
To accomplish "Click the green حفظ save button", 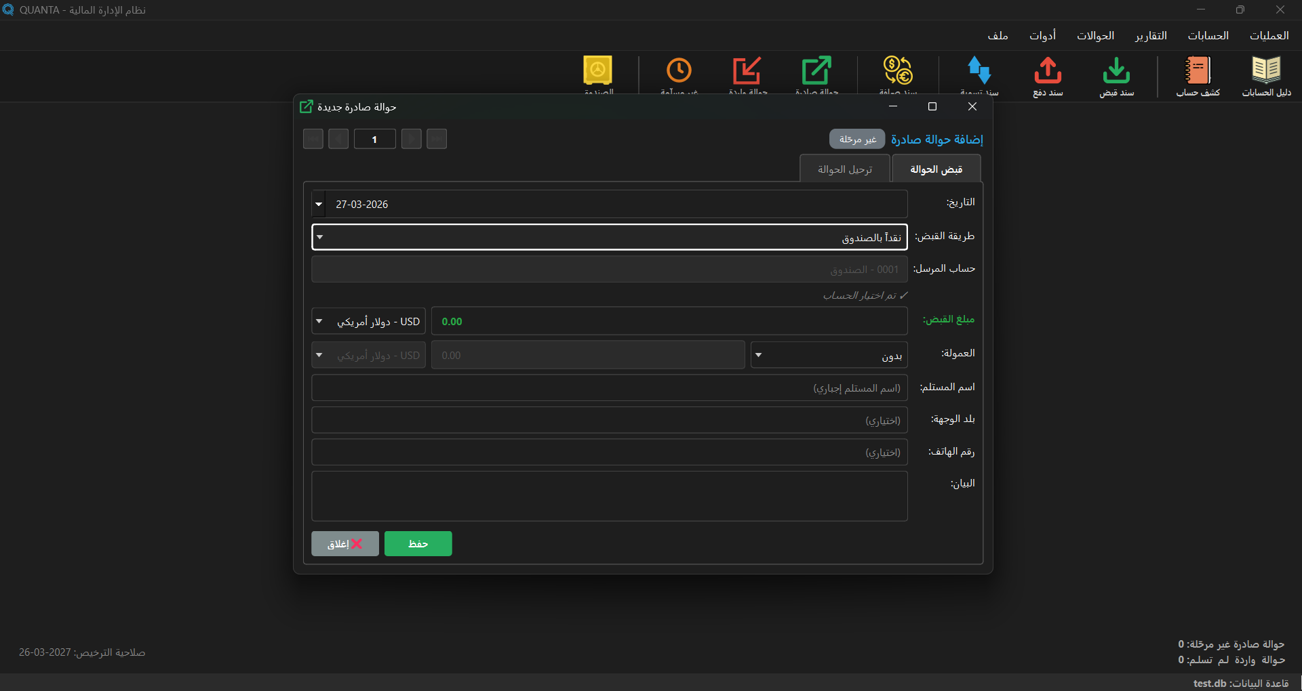I will [x=418, y=543].
